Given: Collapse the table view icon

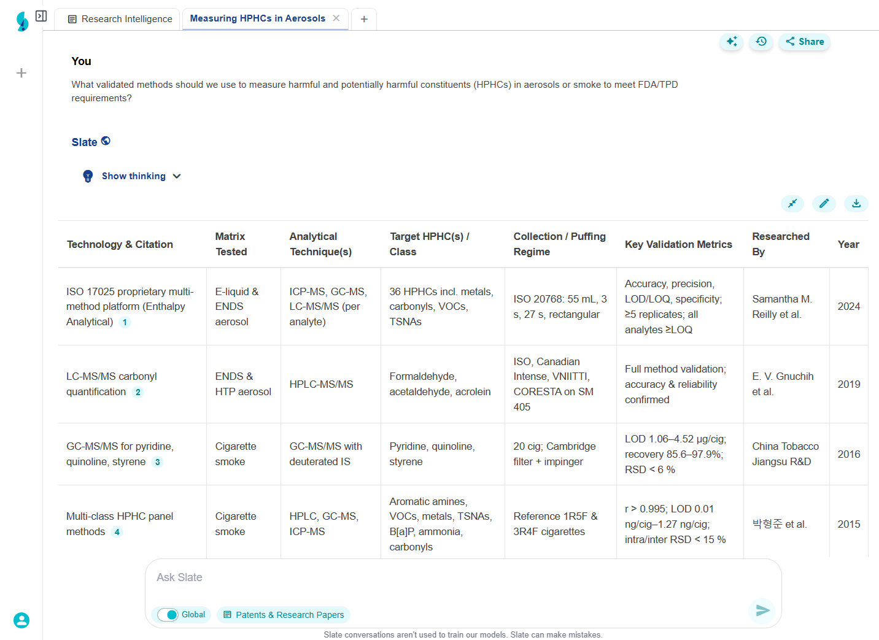Looking at the screenshot, I should coord(792,203).
